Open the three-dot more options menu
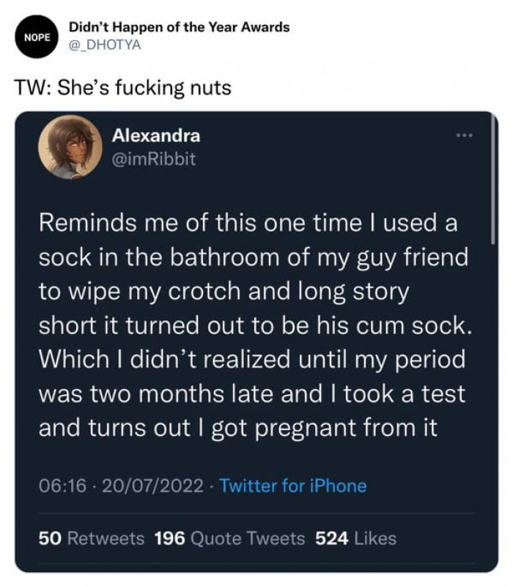513x587 pixels. click(x=465, y=137)
